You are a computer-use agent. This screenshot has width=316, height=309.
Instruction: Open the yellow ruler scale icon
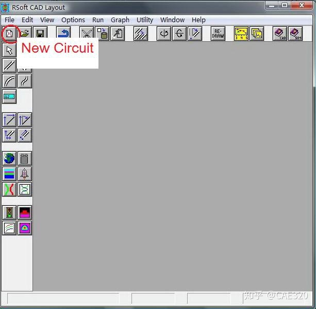(241, 34)
